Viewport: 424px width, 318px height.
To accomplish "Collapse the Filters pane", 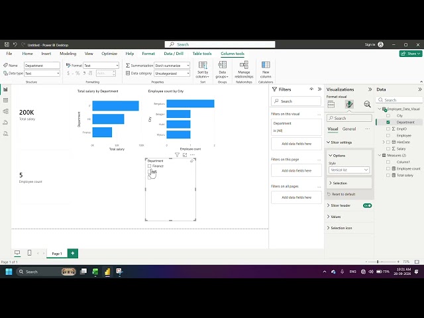I will click(319, 89).
